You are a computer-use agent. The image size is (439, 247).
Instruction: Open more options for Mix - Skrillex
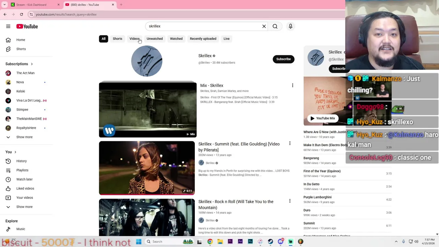293,85
